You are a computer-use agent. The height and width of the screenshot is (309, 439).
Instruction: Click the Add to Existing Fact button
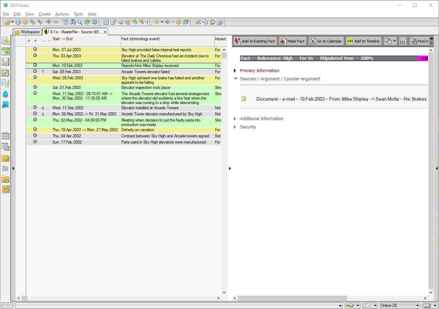pos(255,41)
